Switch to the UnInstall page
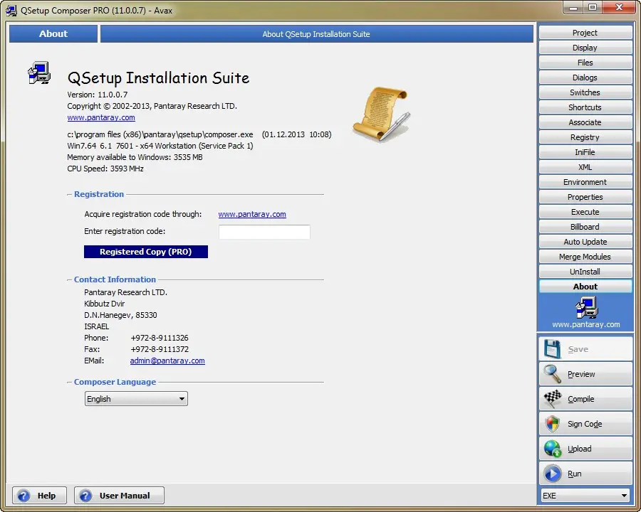The image size is (641, 512). (x=585, y=272)
